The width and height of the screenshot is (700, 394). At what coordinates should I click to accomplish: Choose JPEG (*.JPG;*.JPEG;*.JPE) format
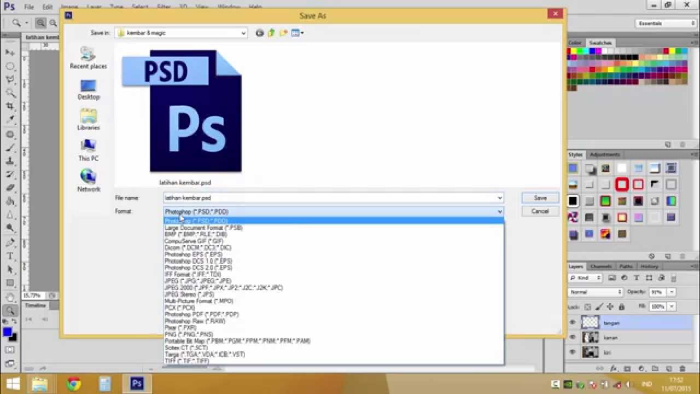[334, 281]
